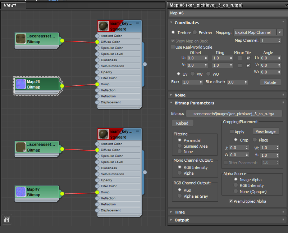Screen dimensions: 288x233
Task: Click upper material's Bump input socket
Action: tap(97, 84)
